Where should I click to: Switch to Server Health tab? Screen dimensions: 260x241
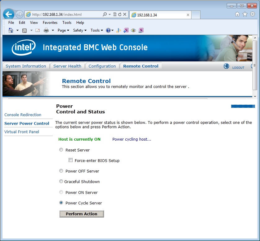coord(67,66)
